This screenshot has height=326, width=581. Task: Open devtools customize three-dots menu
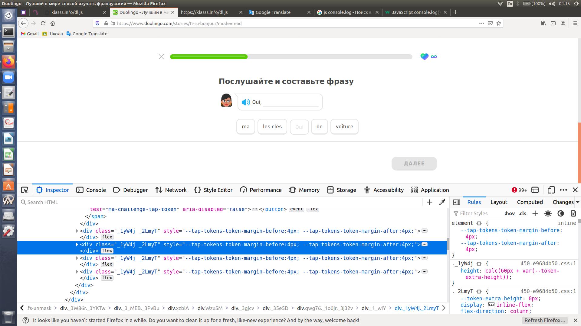(563, 190)
